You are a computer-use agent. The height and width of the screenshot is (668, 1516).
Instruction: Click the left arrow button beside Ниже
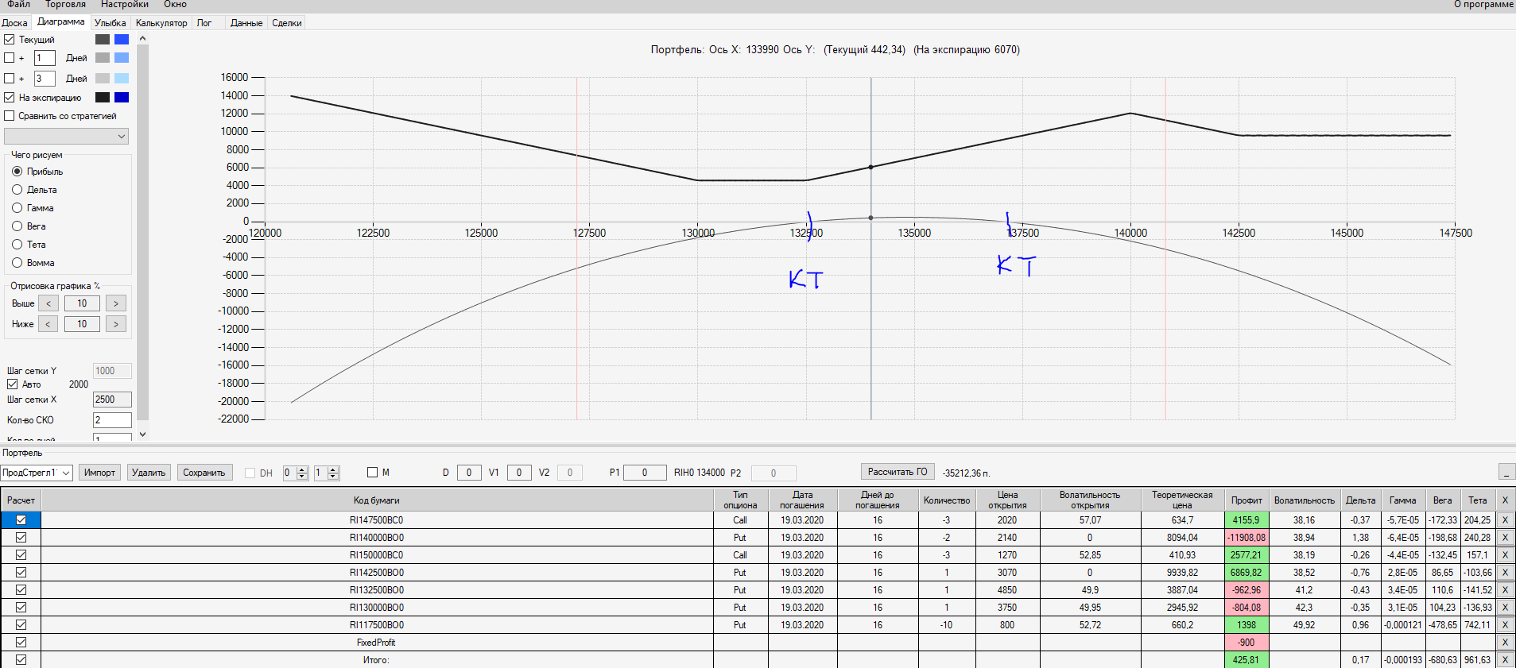tap(48, 324)
